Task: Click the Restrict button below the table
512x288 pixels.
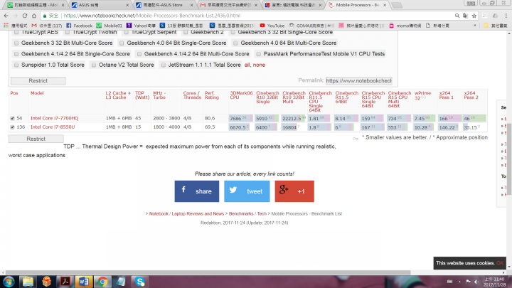Action: point(36,139)
